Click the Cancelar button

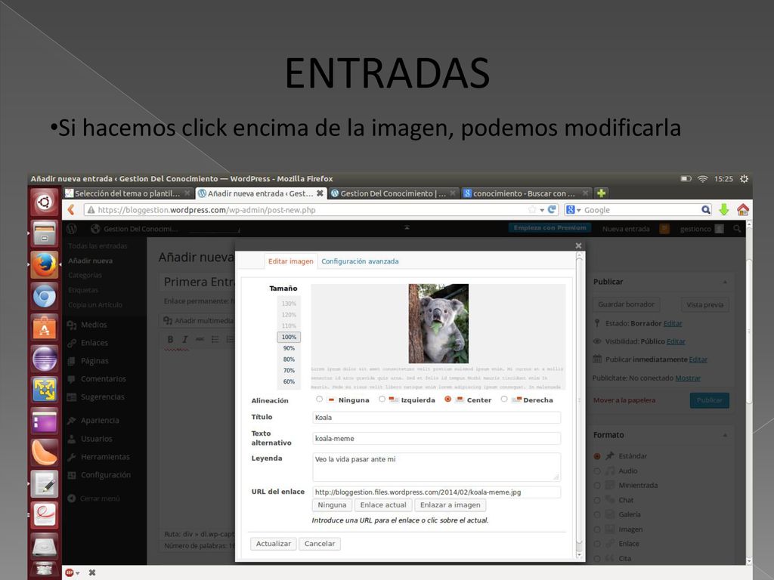320,544
